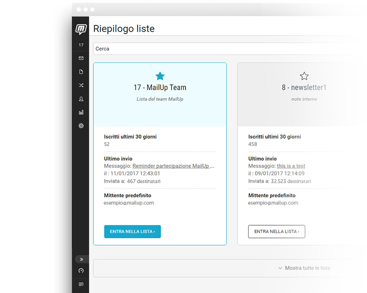Click the speedometer dashboard icon
This screenshot has height=293, width=367.
(x=81, y=271)
